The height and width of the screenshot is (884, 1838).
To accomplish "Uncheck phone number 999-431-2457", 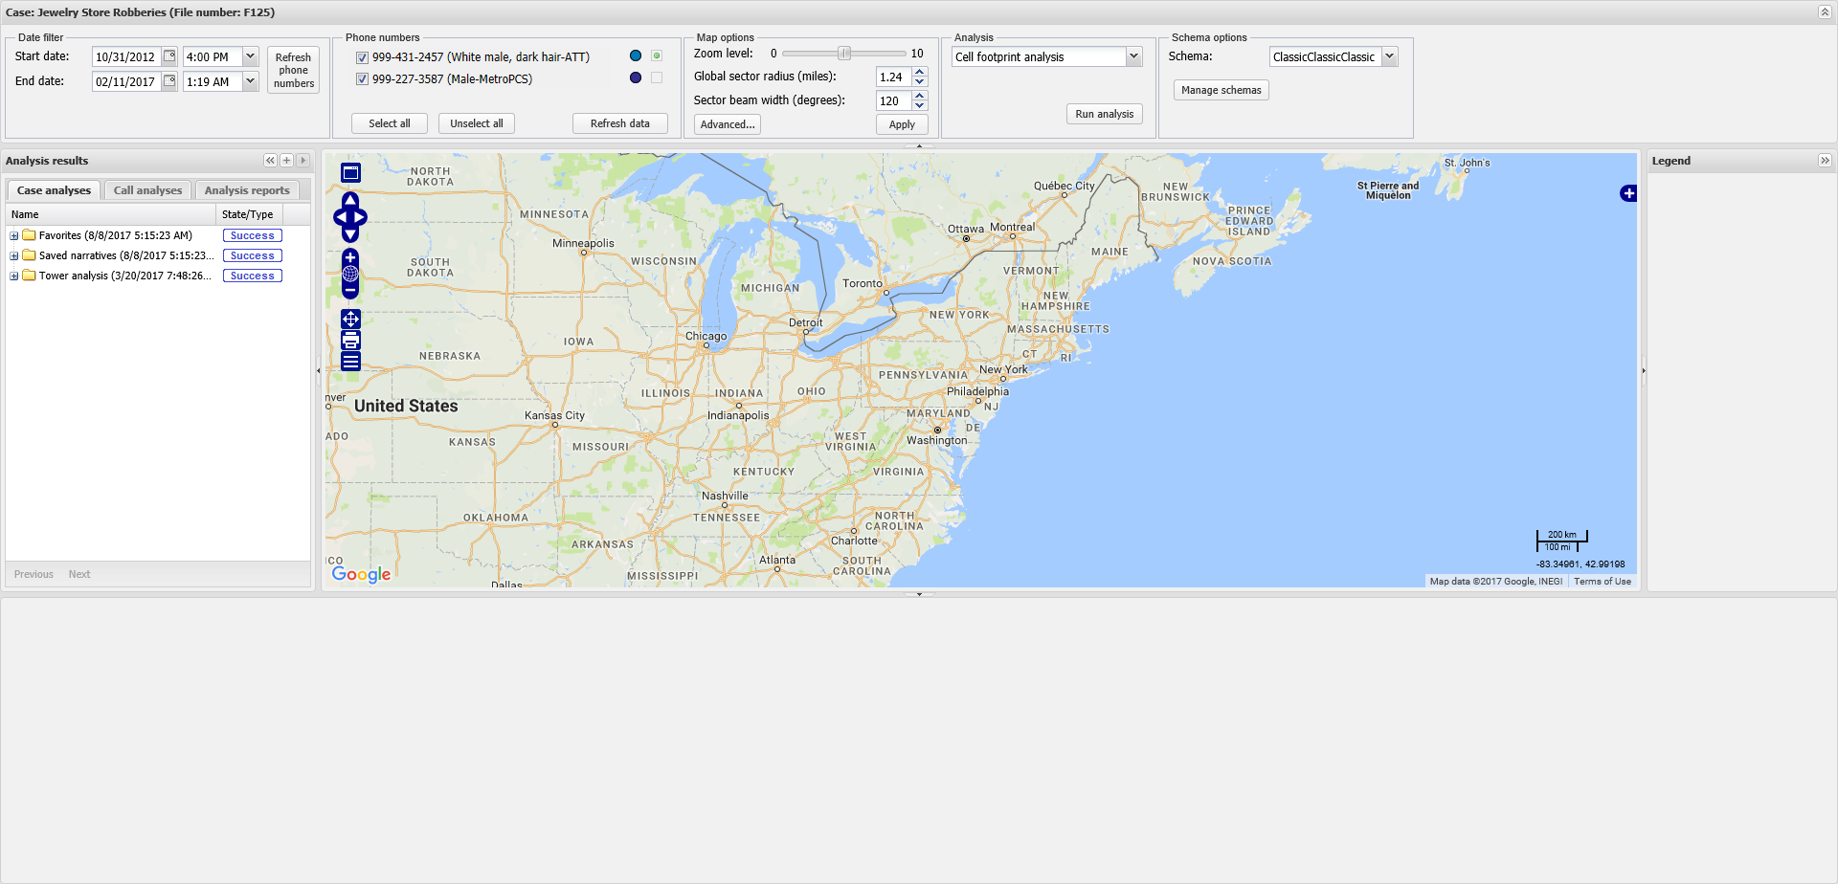I will pyautogui.click(x=363, y=57).
